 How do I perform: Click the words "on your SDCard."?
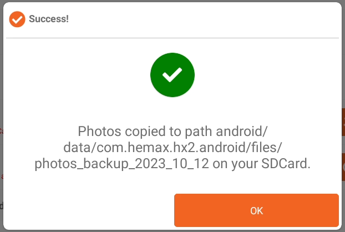click(x=261, y=164)
